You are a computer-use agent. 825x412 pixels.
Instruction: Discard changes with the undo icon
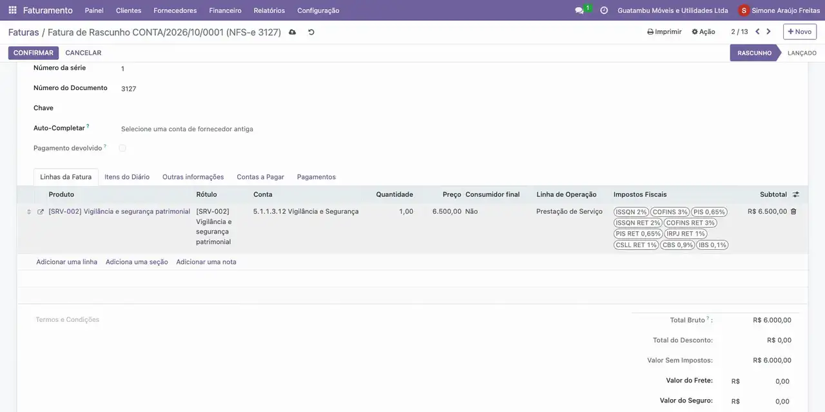click(311, 32)
